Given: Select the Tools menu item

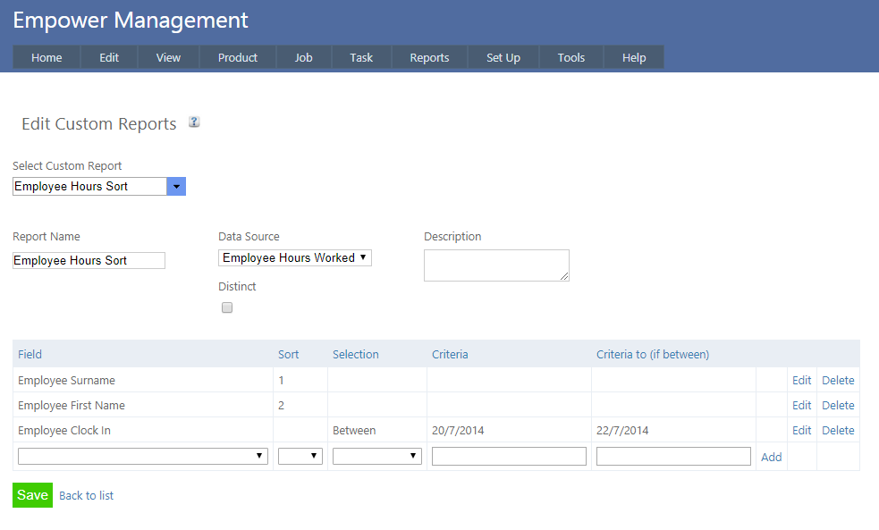Looking at the screenshot, I should pos(571,57).
